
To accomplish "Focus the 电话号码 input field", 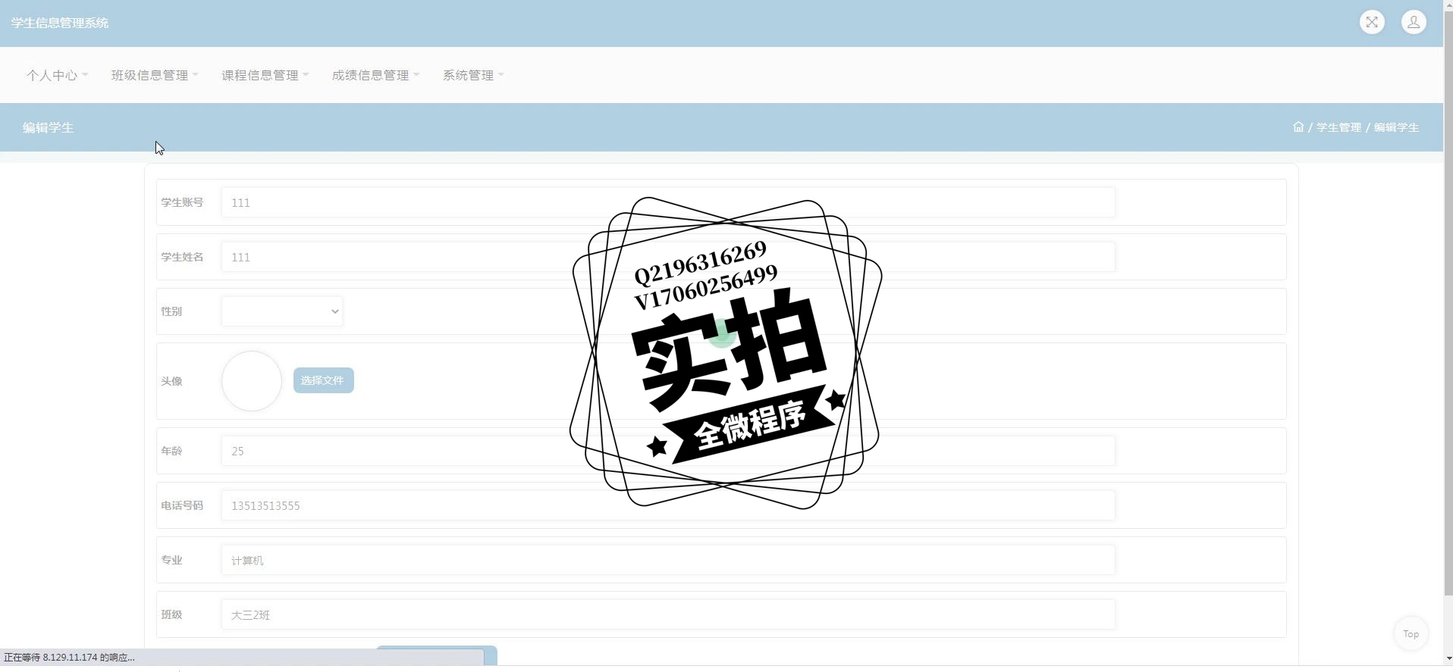I will (668, 505).
